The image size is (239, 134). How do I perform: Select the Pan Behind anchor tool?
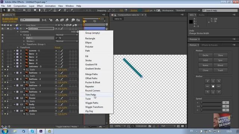tap(29, 10)
